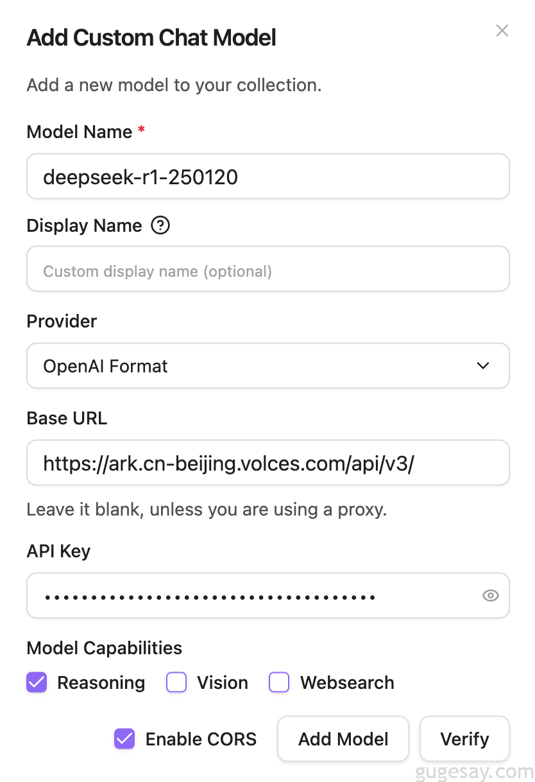Click the Model Name field label

pos(80,132)
